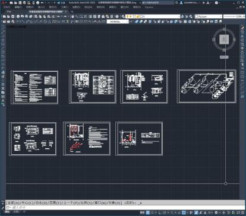This screenshot has height=216, width=246.
Task: Click Plot in the quick access toolbar
Action: pos(37,3)
